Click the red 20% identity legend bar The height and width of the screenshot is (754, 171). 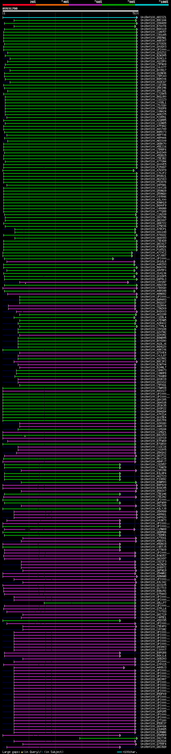click(x=19, y=5)
